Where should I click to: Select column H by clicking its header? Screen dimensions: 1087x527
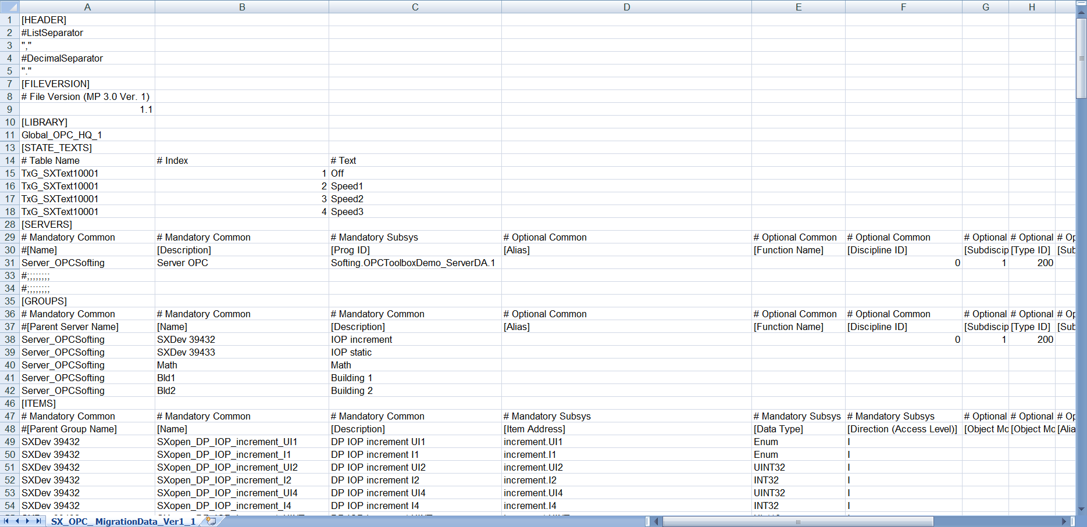point(1031,6)
